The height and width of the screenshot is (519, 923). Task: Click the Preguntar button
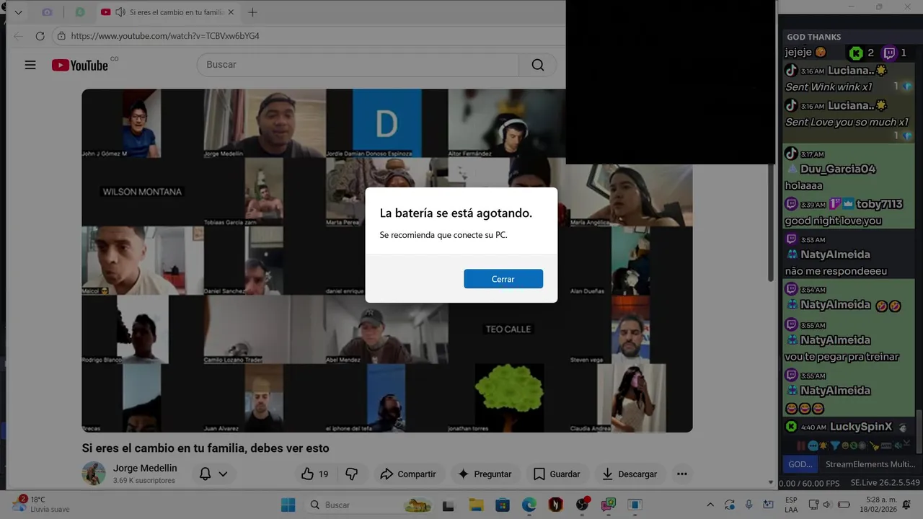[x=485, y=474]
